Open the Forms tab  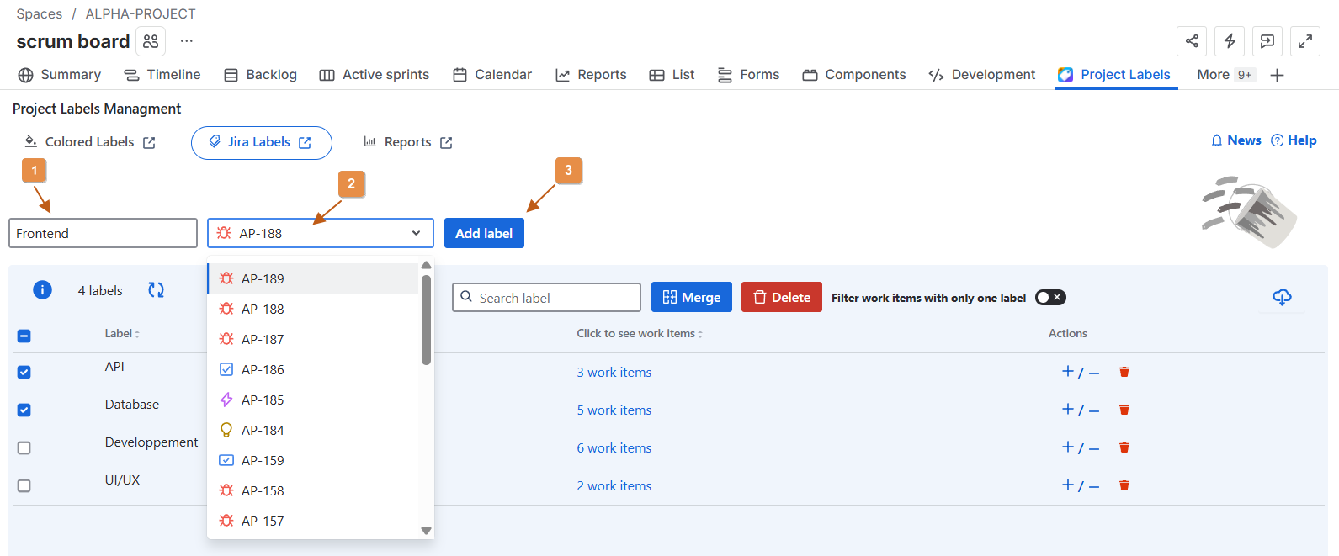[x=748, y=75]
